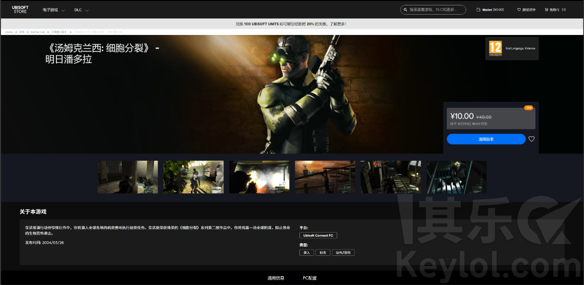The image size is (584, 285).
Task: Click the PEGI 12 rating badge
Action: click(495, 48)
